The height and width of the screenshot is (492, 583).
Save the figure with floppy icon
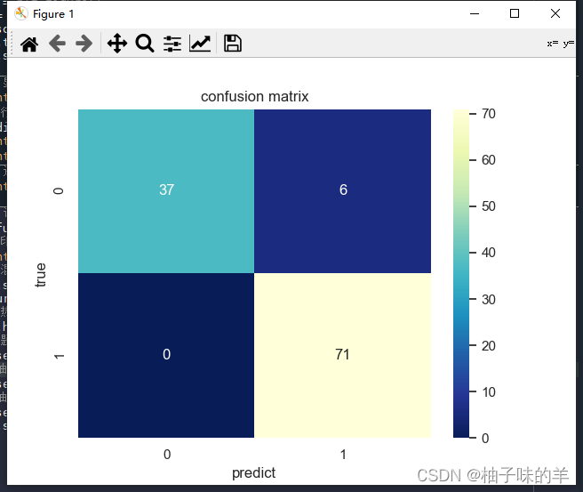[x=233, y=44]
